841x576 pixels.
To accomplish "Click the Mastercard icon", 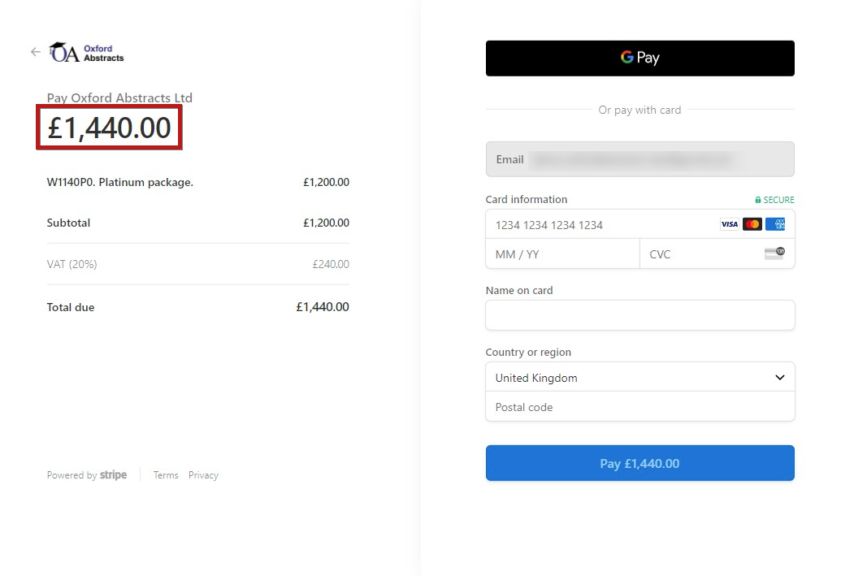I will click(752, 224).
